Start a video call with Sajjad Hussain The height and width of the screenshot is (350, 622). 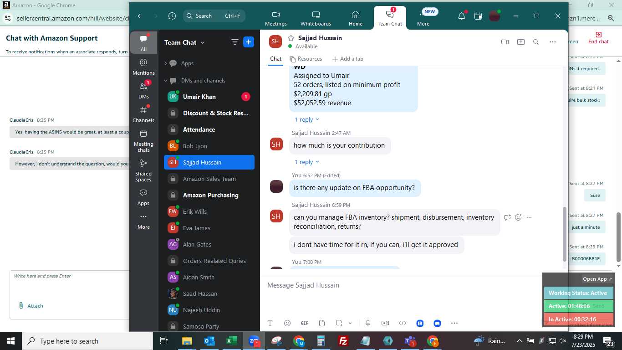point(505,42)
